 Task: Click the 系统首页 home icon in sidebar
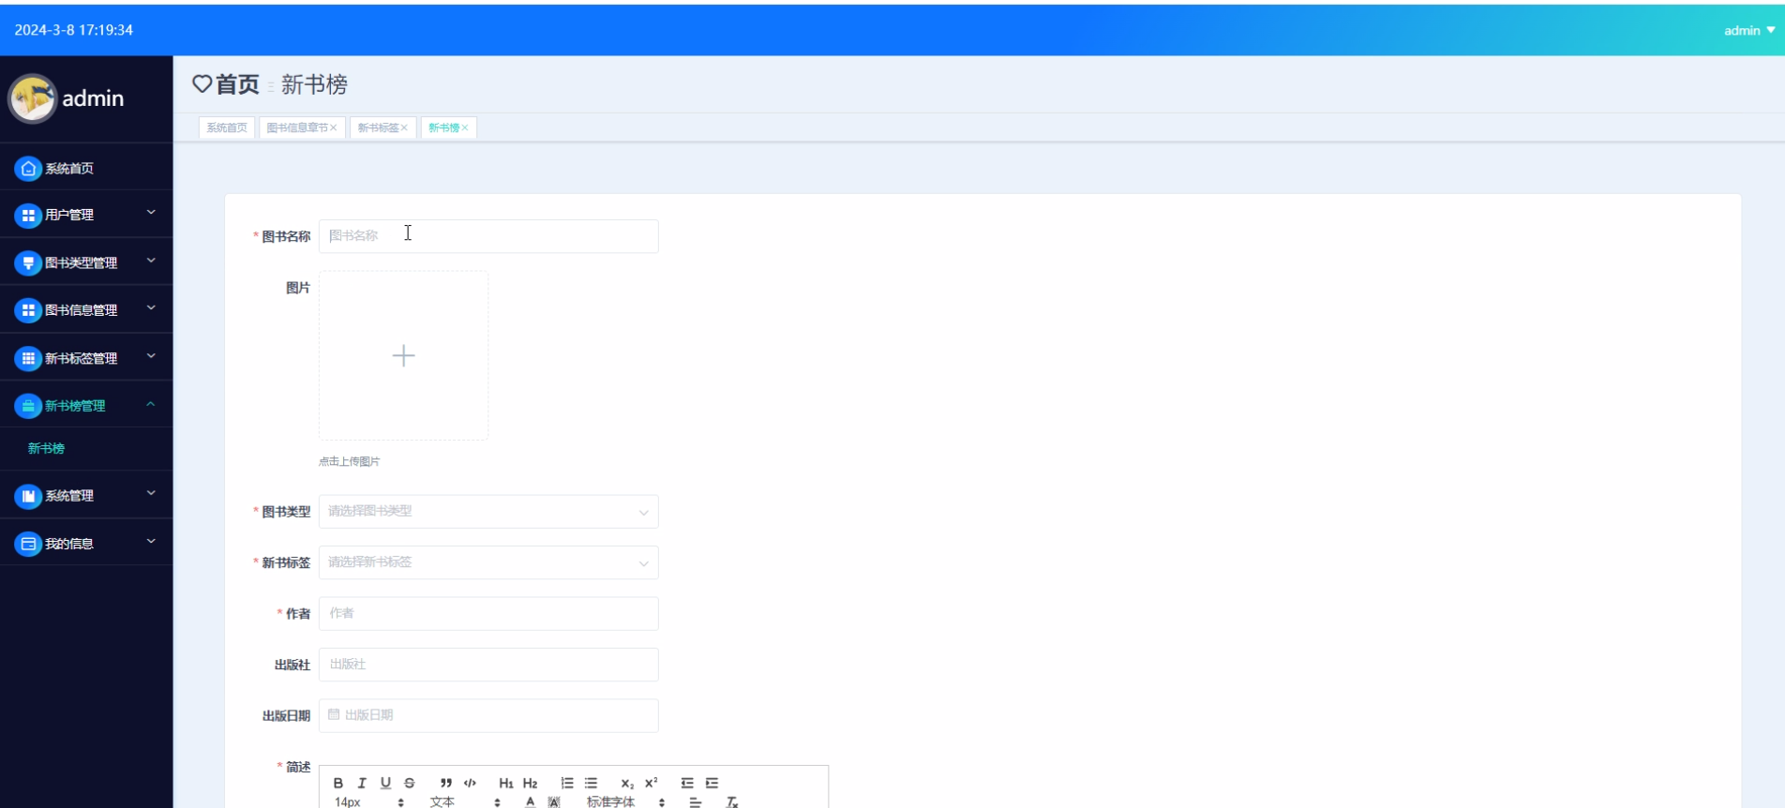click(28, 169)
